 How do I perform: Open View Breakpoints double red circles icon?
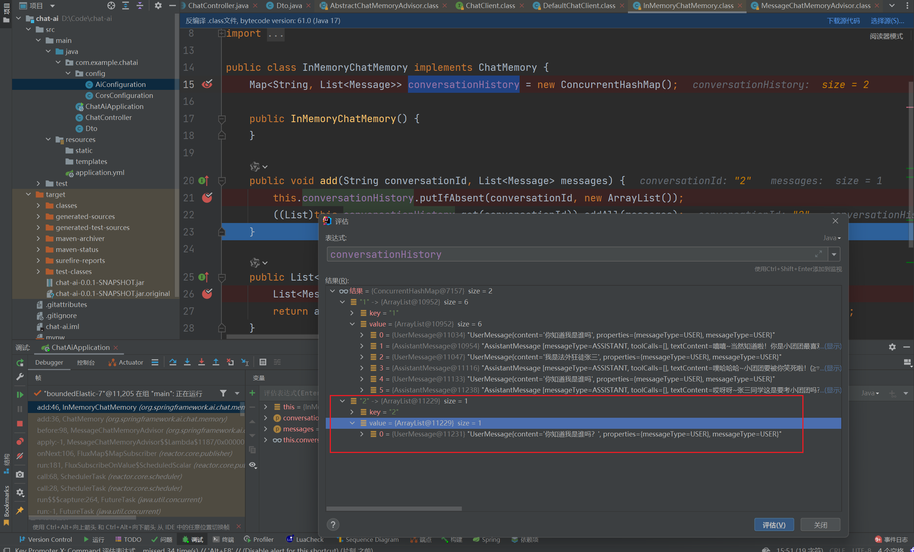20,441
